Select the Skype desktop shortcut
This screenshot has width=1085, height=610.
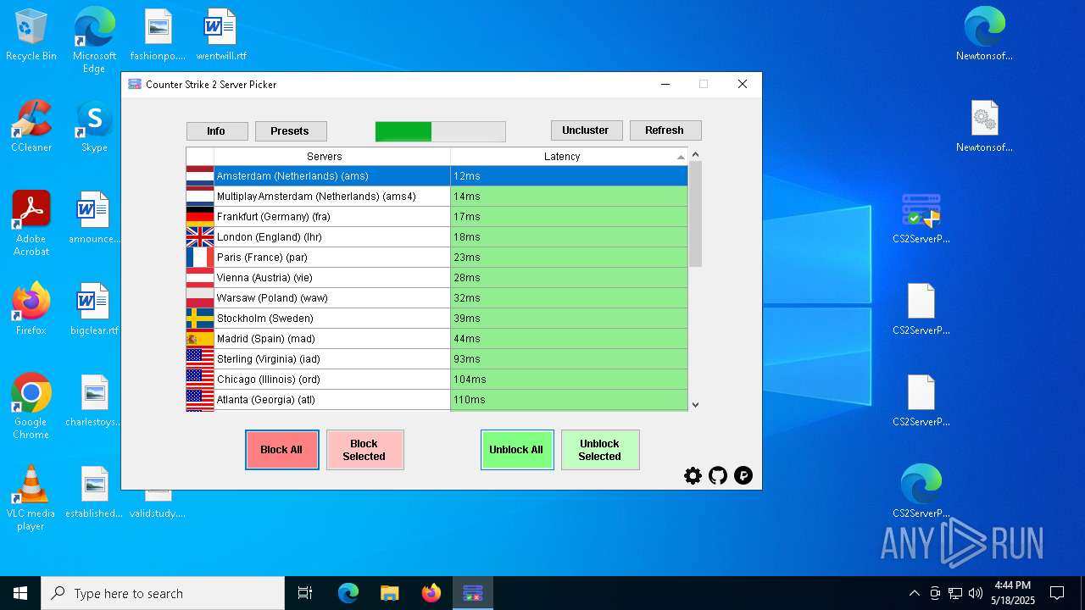[x=94, y=127]
